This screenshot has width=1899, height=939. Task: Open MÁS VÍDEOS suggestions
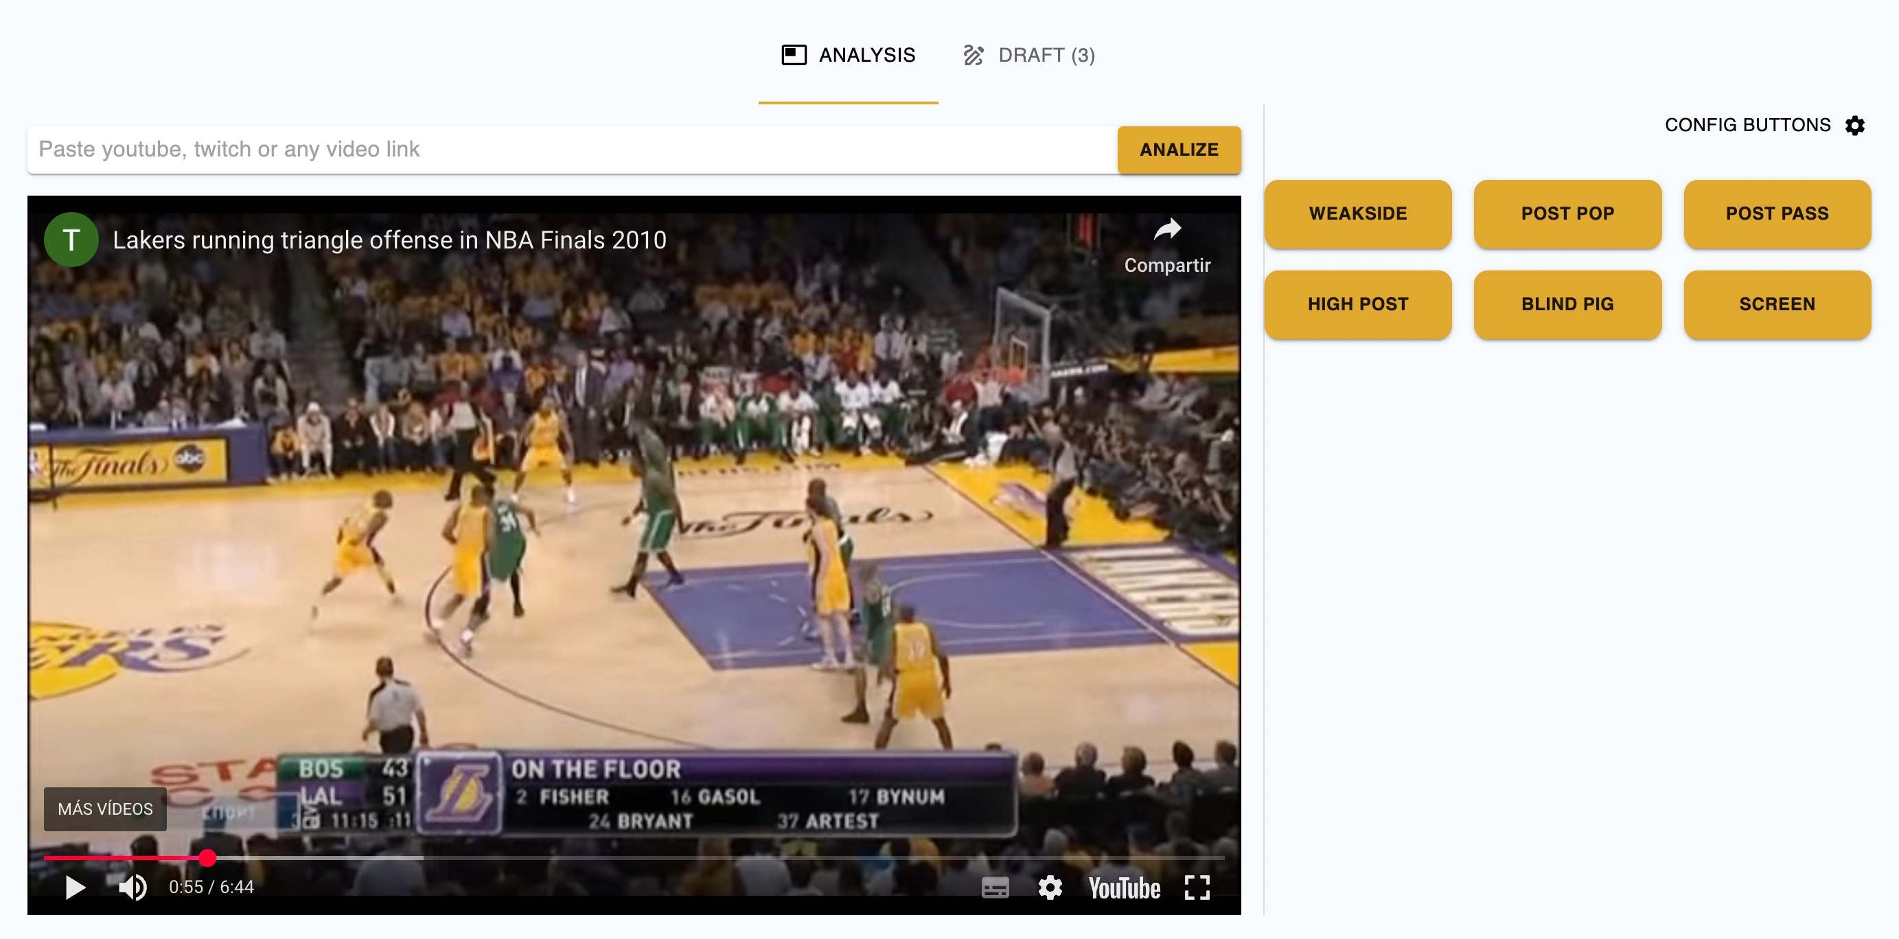tap(104, 809)
